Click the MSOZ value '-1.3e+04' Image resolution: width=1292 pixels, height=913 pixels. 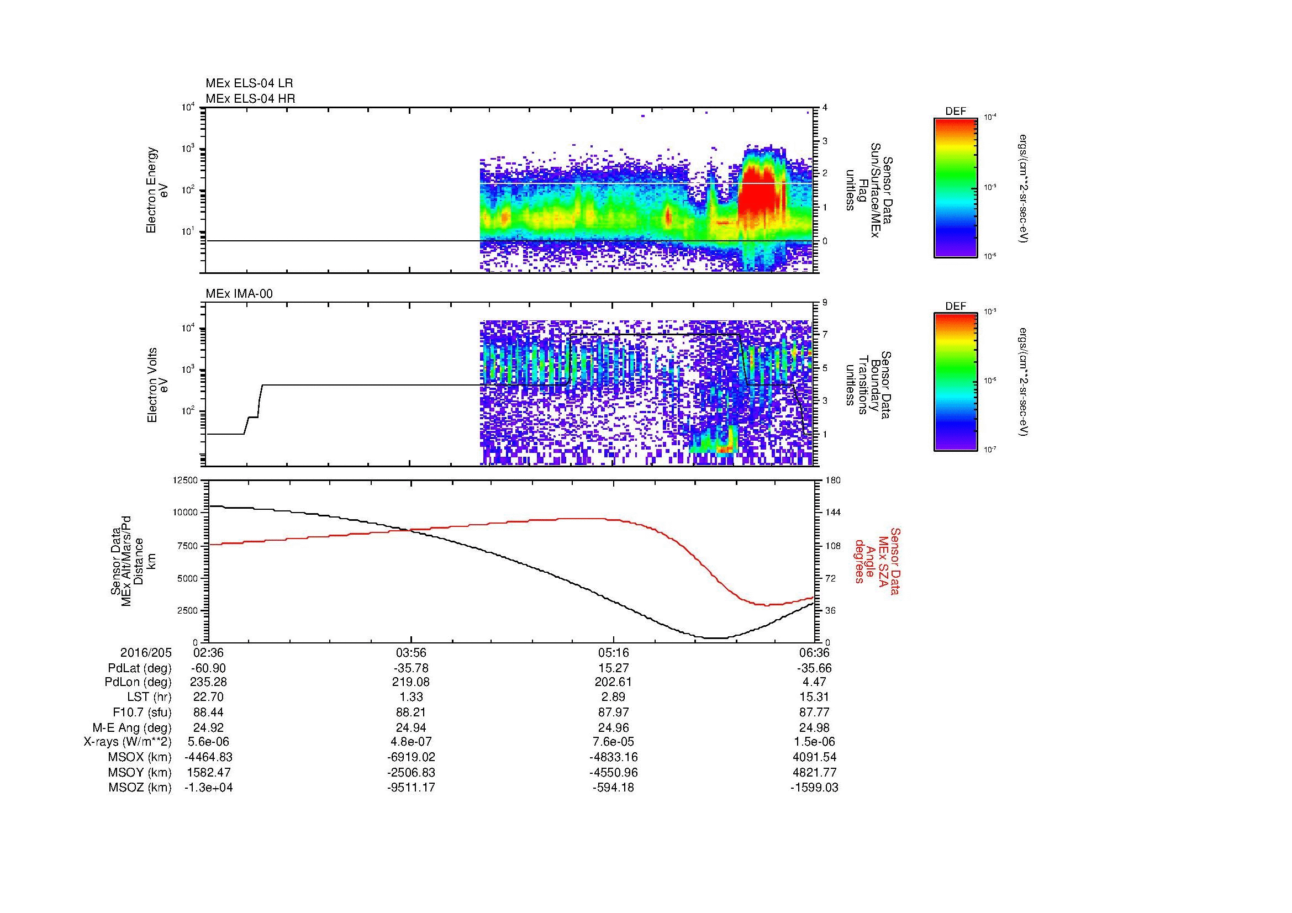tap(209, 788)
